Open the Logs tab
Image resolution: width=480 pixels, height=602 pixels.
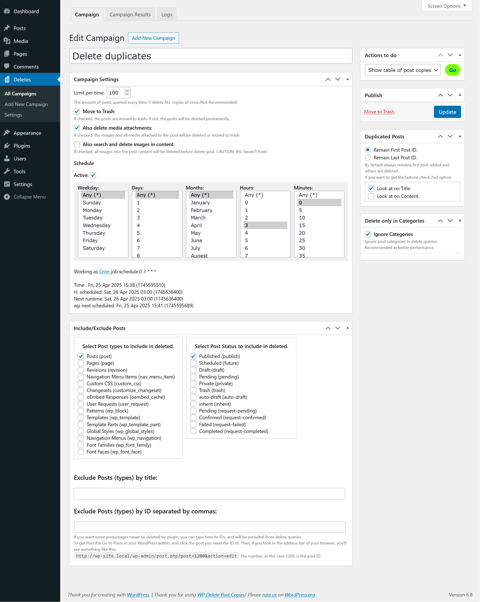167,14
